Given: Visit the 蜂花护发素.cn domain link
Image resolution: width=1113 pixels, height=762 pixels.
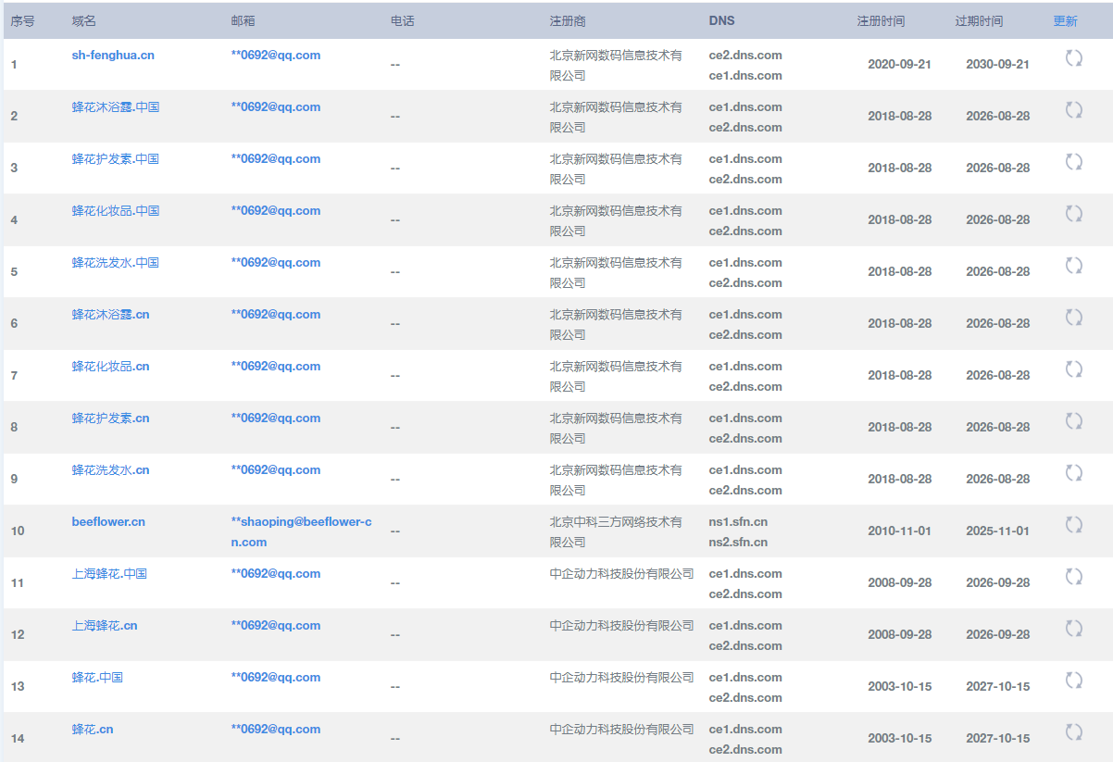Looking at the screenshot, I should (x=110, y=418).
